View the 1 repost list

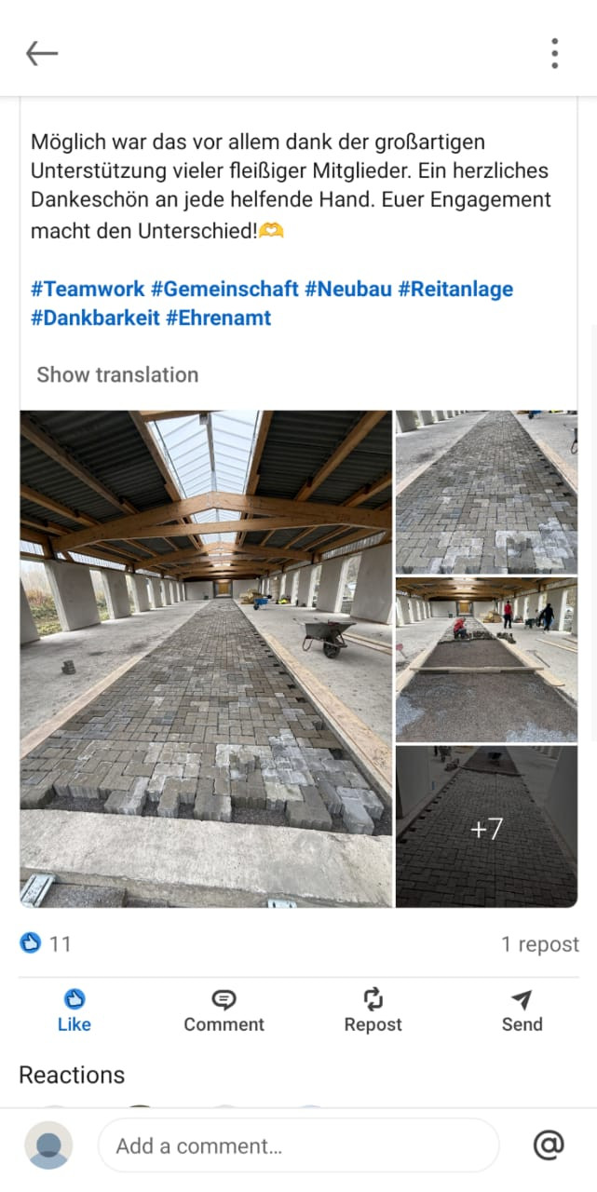pyautogui.click(x=540, y=944)
